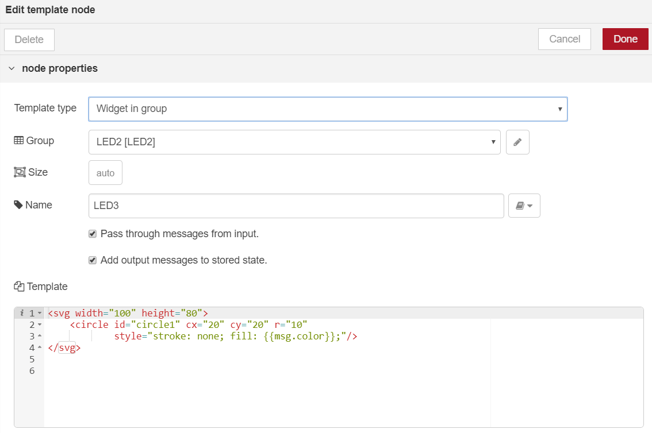Click the pencil icon to edit group
Image resolution: width=652 pixels, height=433 pixels.
pyautogui.click(x=517, y=142)
